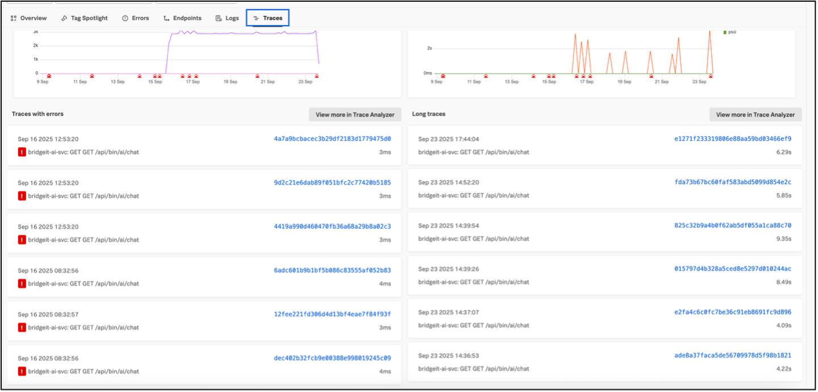The height and width of the screenshot is (392, 818).
Task: Open trace ID 9d2c21e6dab89f051bfc2c77420b5185
Action: click(332, 182)
